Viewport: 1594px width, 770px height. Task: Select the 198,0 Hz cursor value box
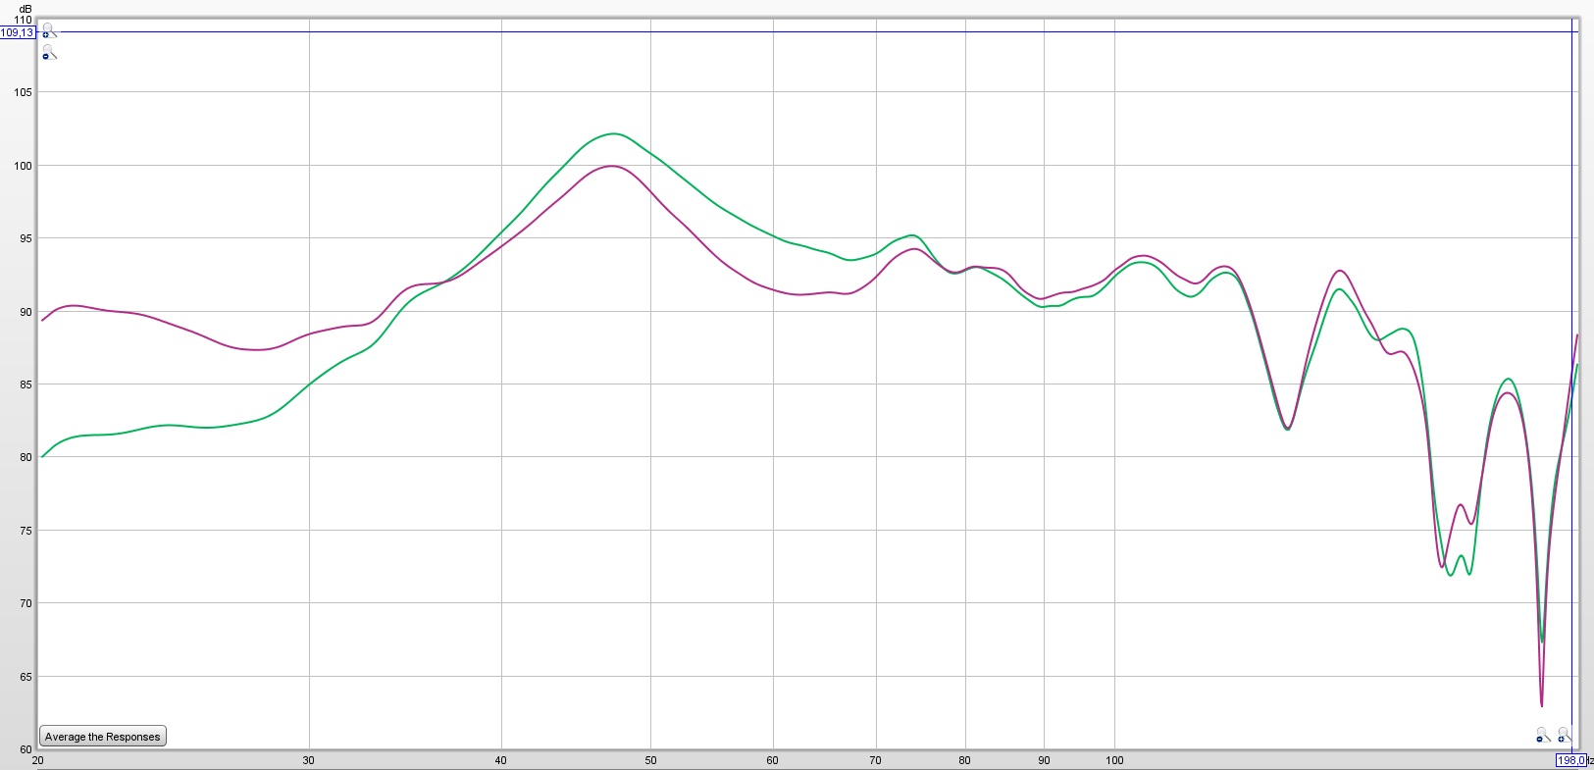click(1570, 760)
